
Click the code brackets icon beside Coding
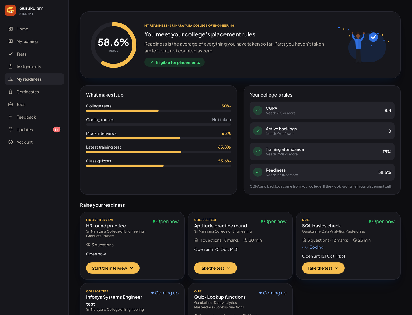pos(305,247)
